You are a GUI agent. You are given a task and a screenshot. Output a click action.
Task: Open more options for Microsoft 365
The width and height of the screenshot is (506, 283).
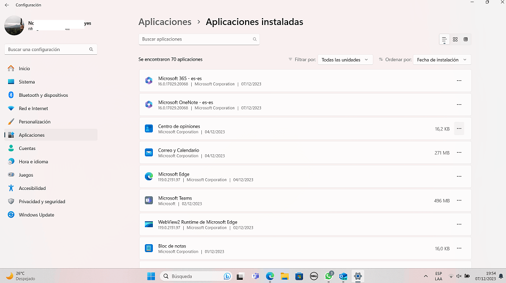[x=459, y=80]
